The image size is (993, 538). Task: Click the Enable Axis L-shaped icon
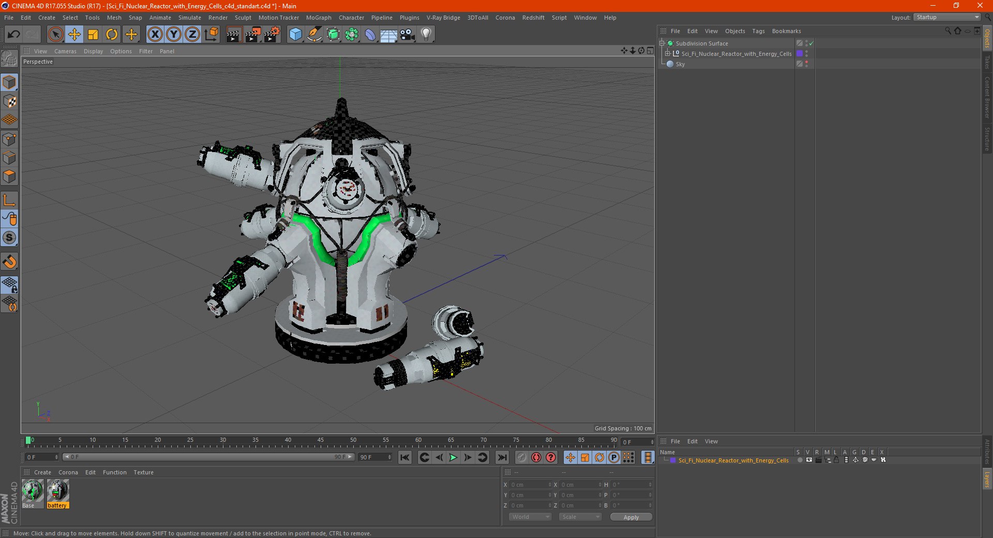(x=9, y=200)
